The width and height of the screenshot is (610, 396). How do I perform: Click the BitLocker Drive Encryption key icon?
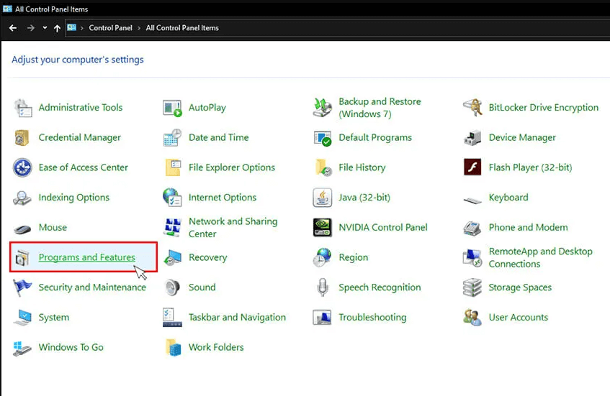pyautogui.click(x=472, y=108)
